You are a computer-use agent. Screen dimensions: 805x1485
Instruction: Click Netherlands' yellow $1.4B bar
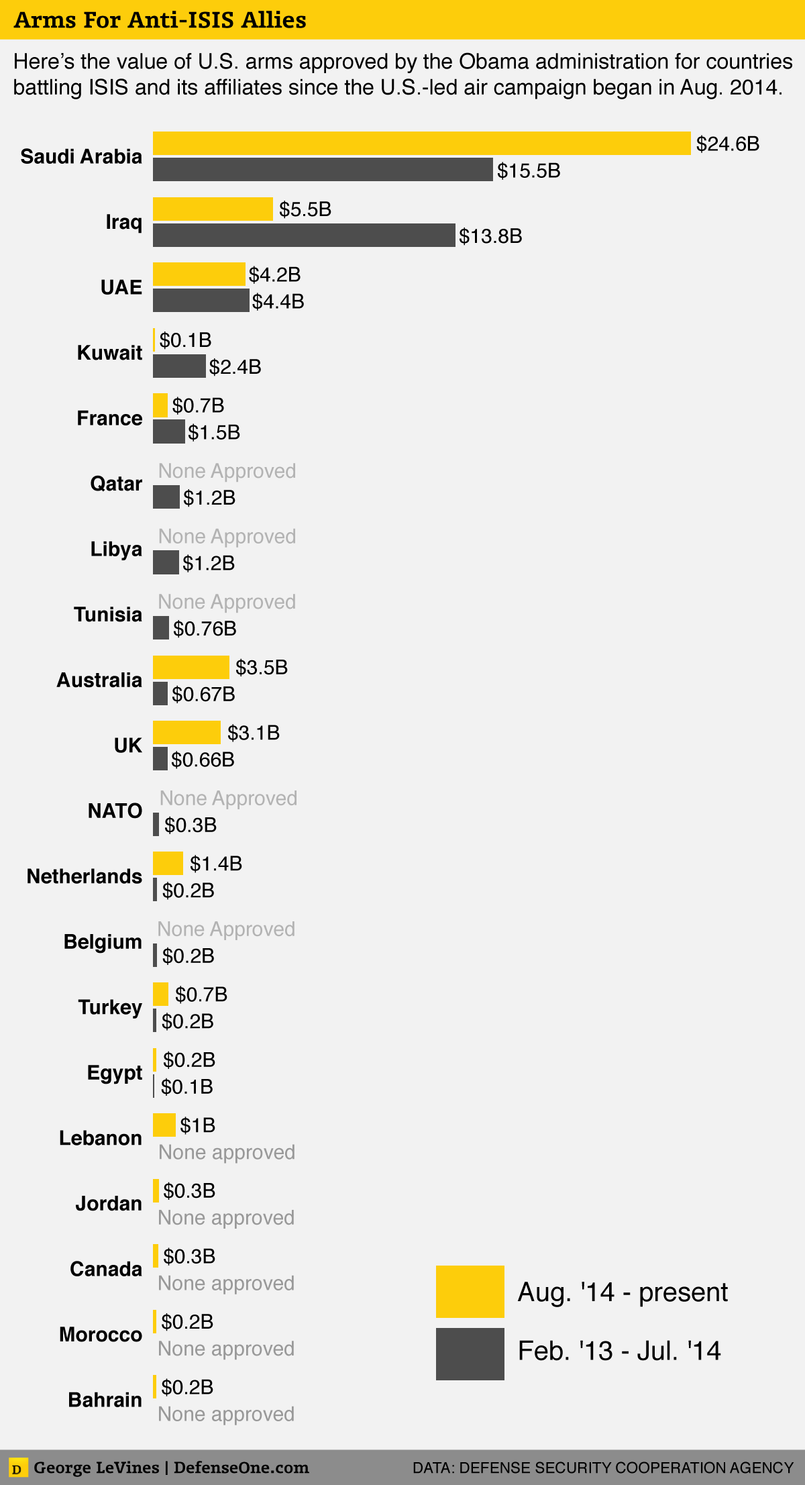pyautogui.click(x=168, y=863)
